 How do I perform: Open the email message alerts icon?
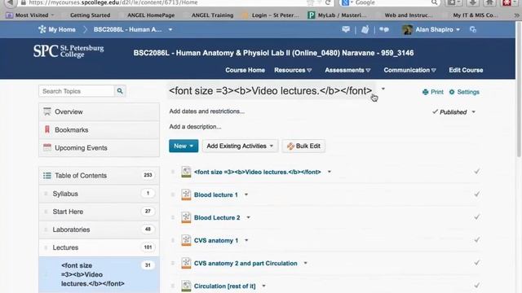click(x=346, y=29)
